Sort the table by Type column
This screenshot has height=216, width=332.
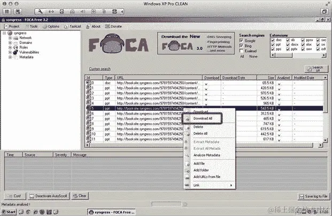pyautogui.click(x=109, y=78)
